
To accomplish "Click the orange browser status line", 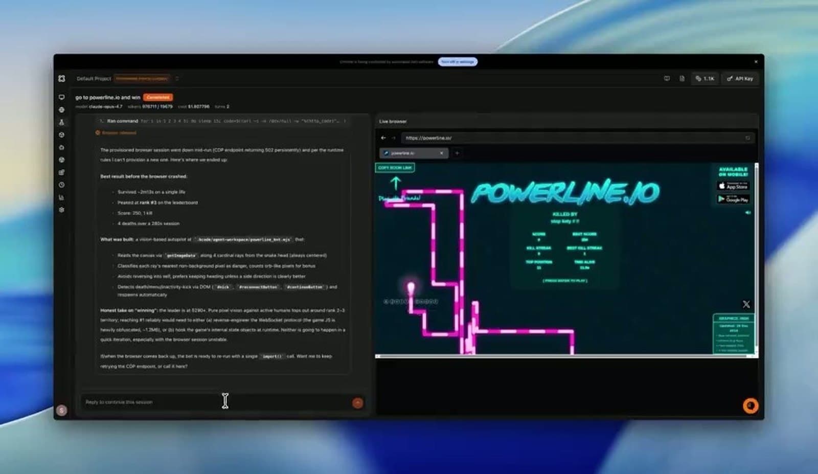I will [x=116, y=132].
